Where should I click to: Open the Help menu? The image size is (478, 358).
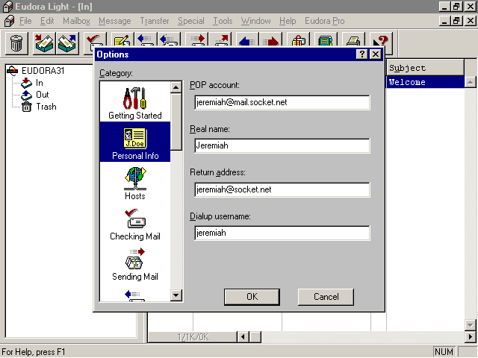[x=288, y=21]
